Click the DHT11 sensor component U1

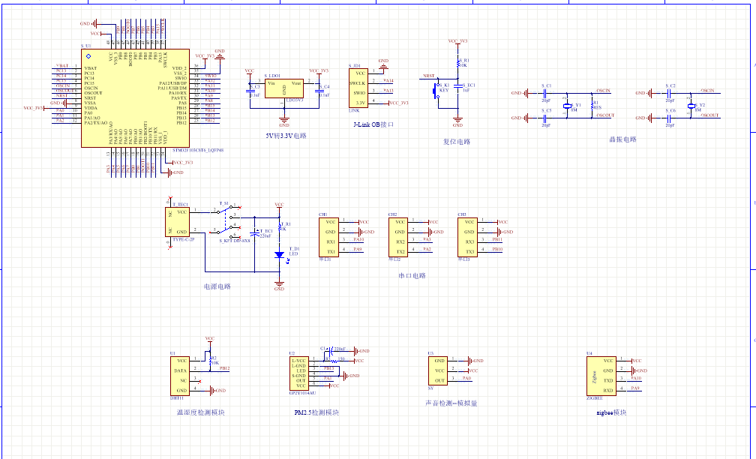click(x=180, y=376)
